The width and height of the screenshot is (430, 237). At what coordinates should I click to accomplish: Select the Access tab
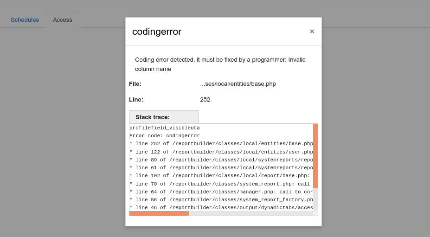click(x=63, y=20)
